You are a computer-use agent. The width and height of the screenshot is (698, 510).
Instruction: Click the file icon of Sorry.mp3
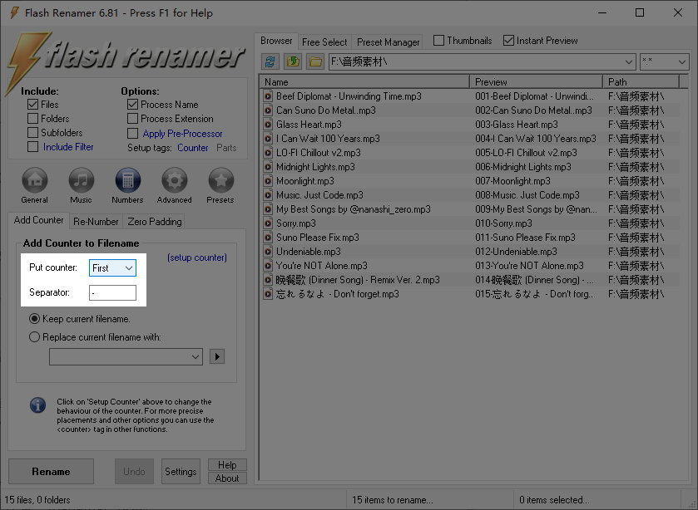tap(268, 223)
